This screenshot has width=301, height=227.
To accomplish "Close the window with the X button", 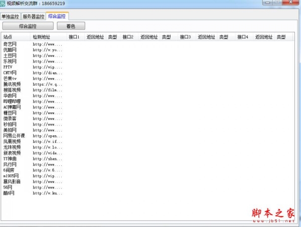I will (290, 3).
